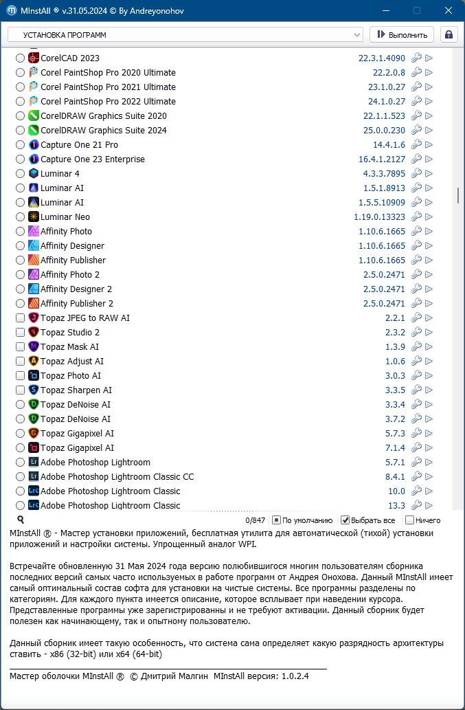Click the '0/847' selection counter

pyautogui.click(x=256, y=520)
